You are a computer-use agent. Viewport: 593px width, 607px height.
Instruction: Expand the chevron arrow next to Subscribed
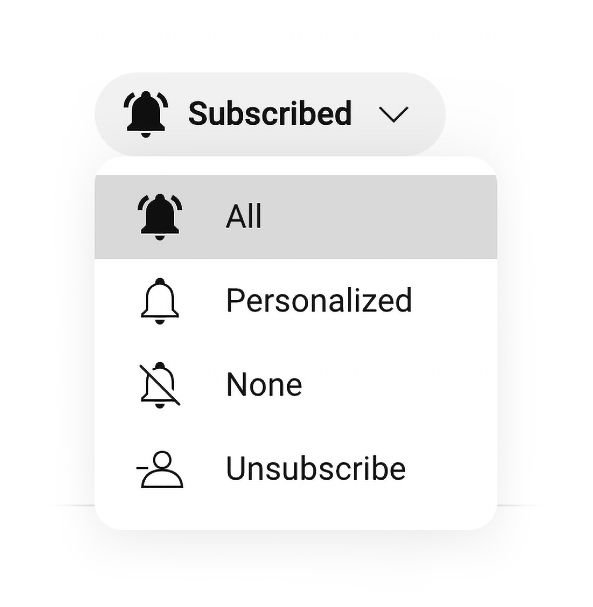[x=394, y=114]
